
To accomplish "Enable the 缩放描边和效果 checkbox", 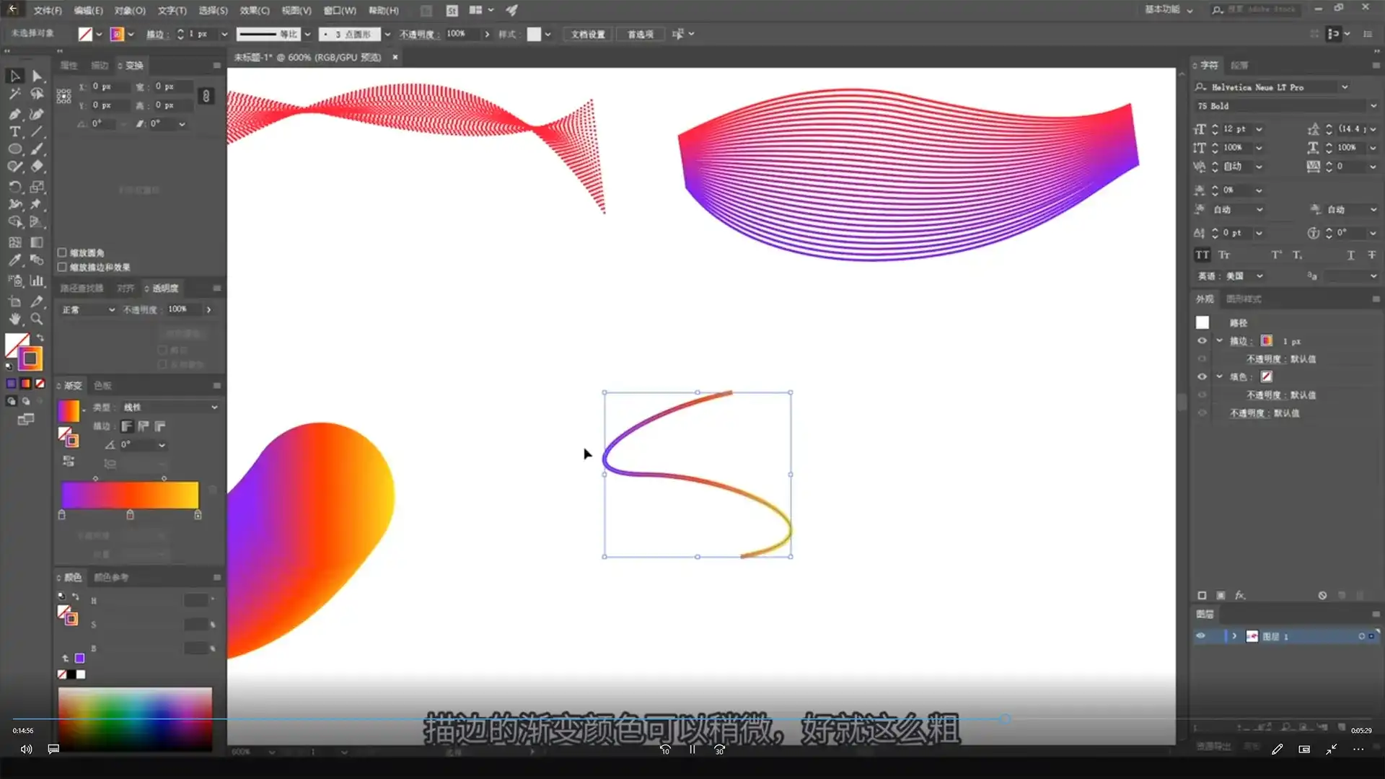I will (63, 268).
